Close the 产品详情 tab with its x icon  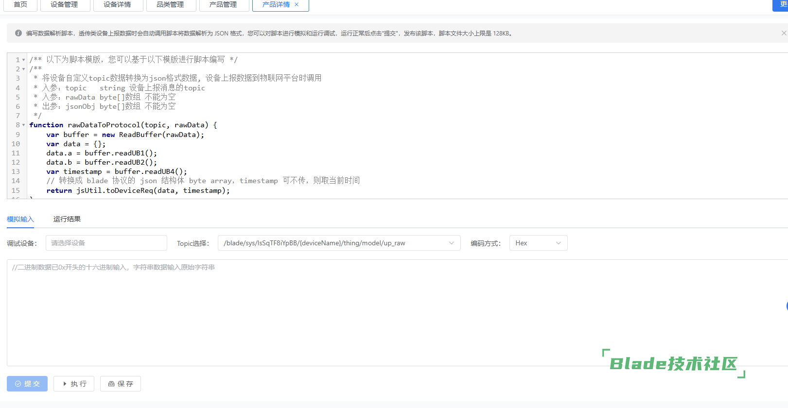(297, 4)
